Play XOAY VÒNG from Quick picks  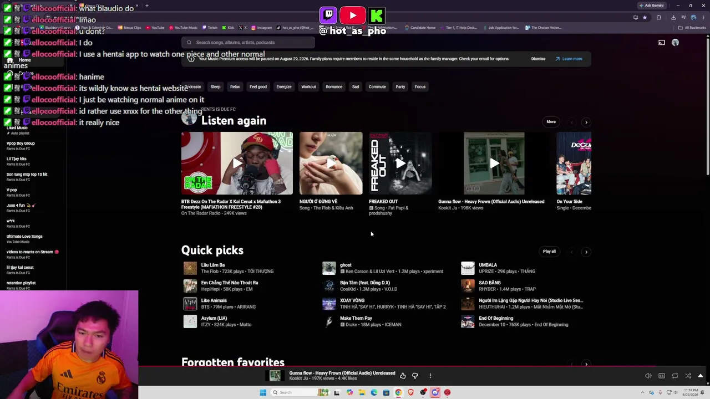coord(329,304)
